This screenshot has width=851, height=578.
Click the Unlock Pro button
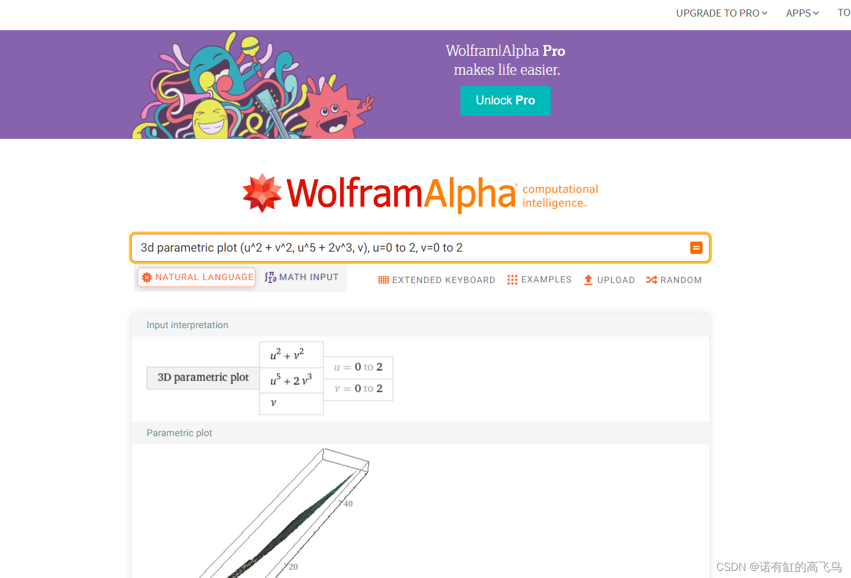coord(506,101)
